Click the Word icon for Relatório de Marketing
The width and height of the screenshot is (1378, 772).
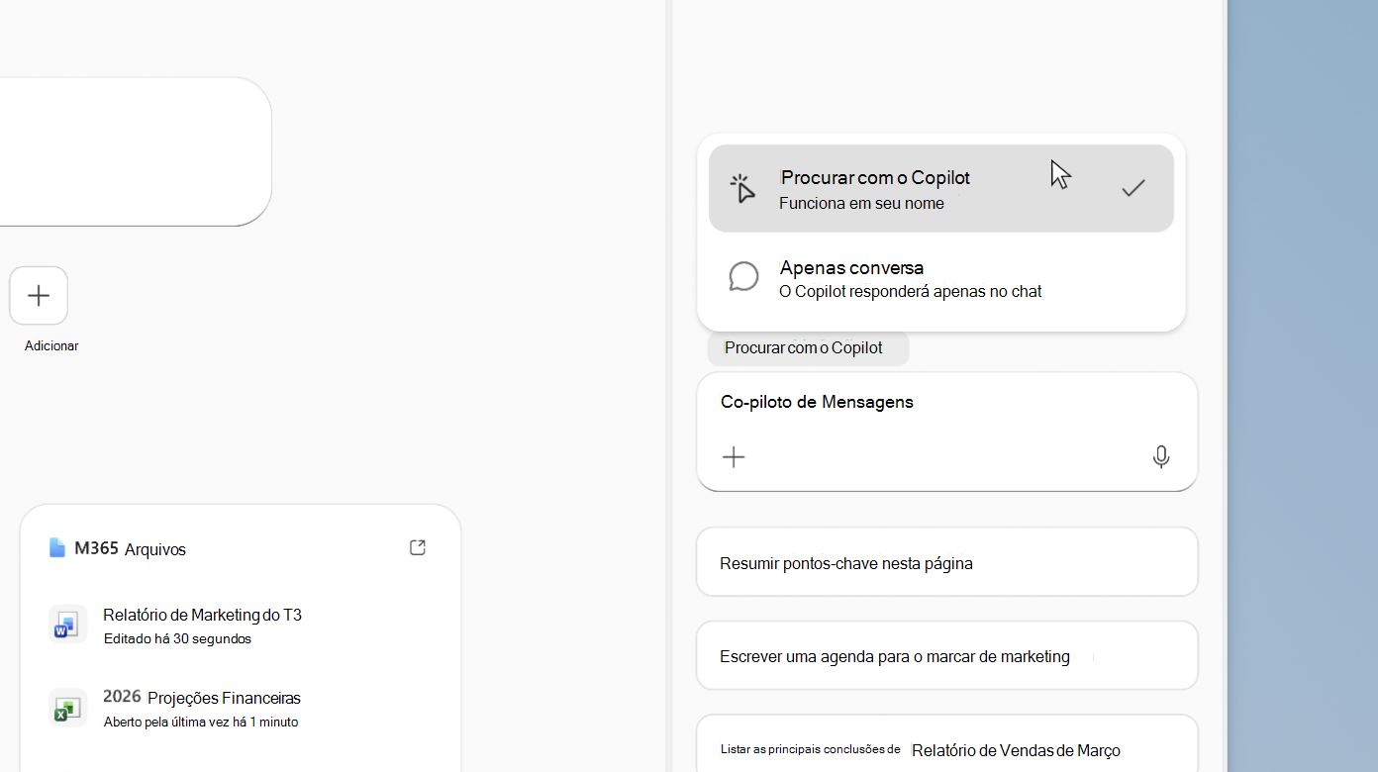point(67,625)
